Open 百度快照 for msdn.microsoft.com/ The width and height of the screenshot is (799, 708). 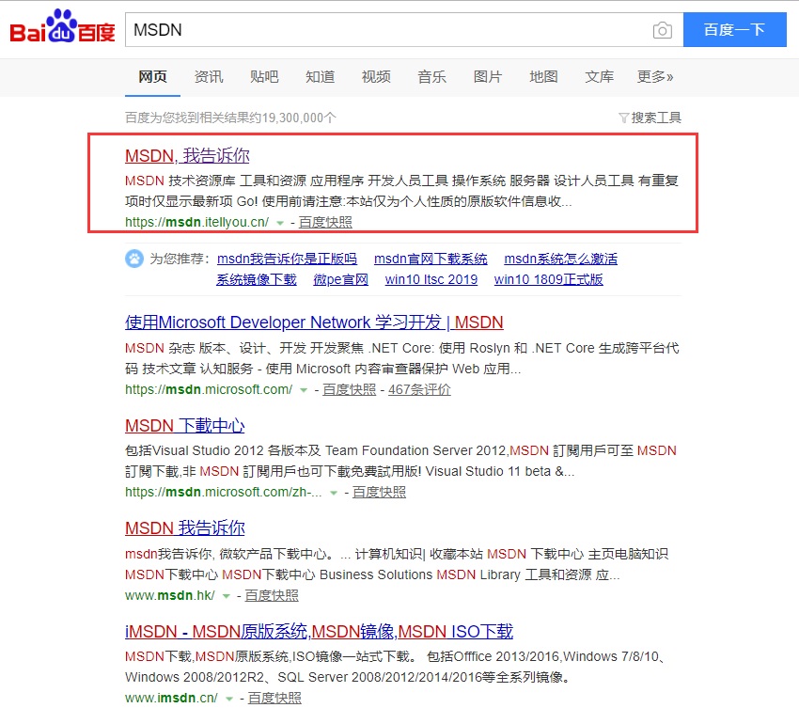point(349,389)
